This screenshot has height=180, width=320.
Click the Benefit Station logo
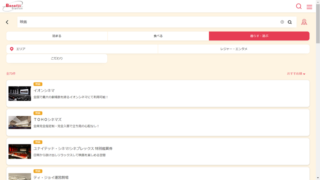pyautogui.click(x=13, y=6)
